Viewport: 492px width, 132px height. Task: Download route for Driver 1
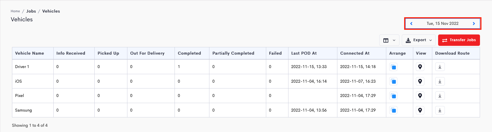pyautogui.click(x=440, y=67)
